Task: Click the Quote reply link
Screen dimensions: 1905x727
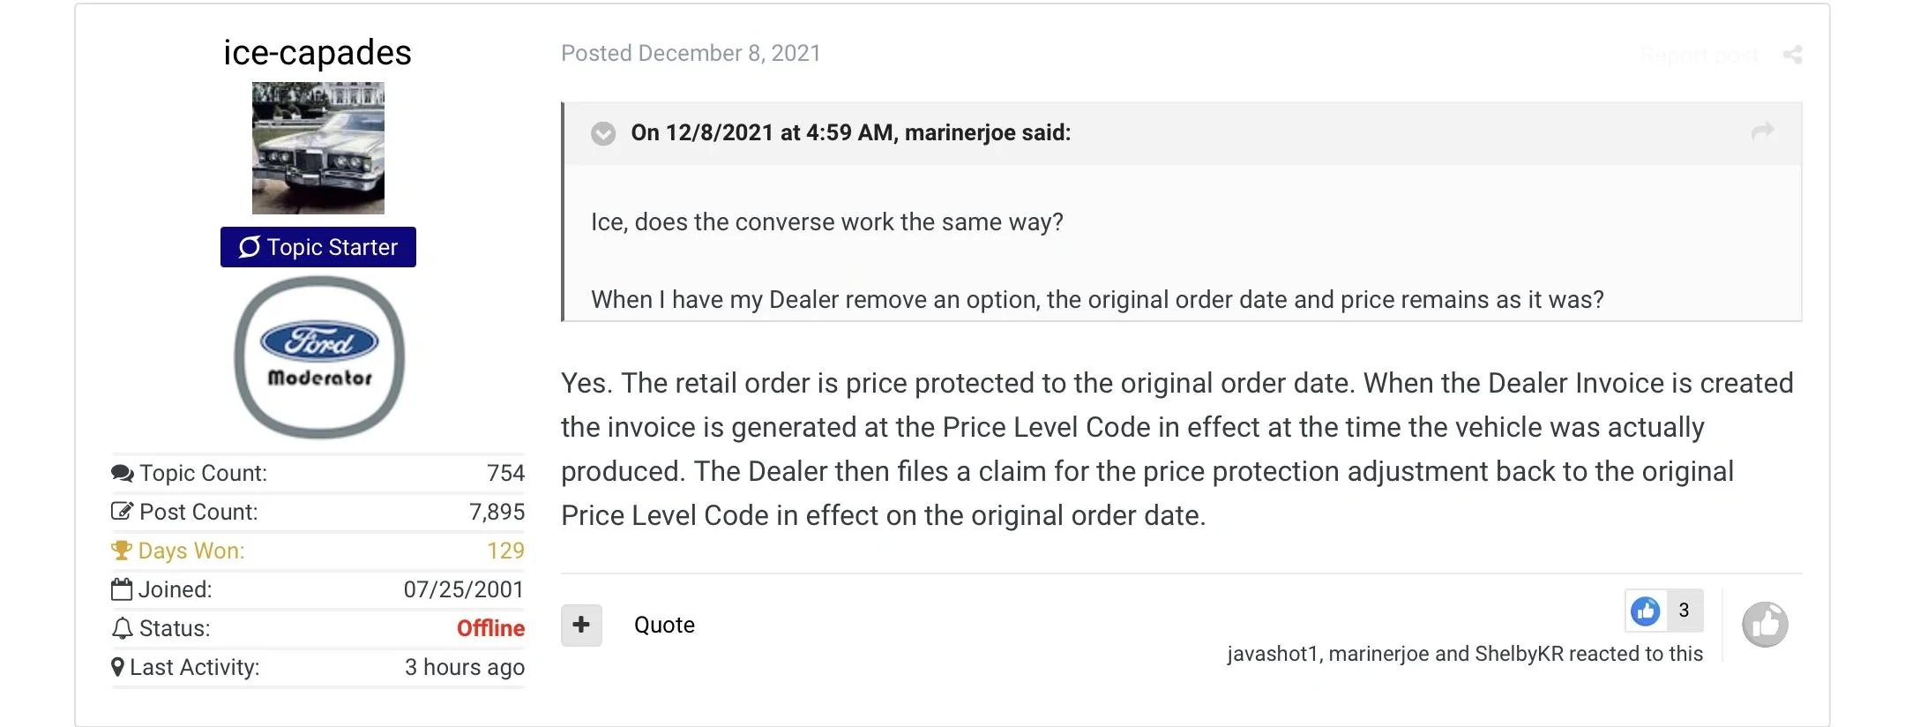Action: (664, 625)
